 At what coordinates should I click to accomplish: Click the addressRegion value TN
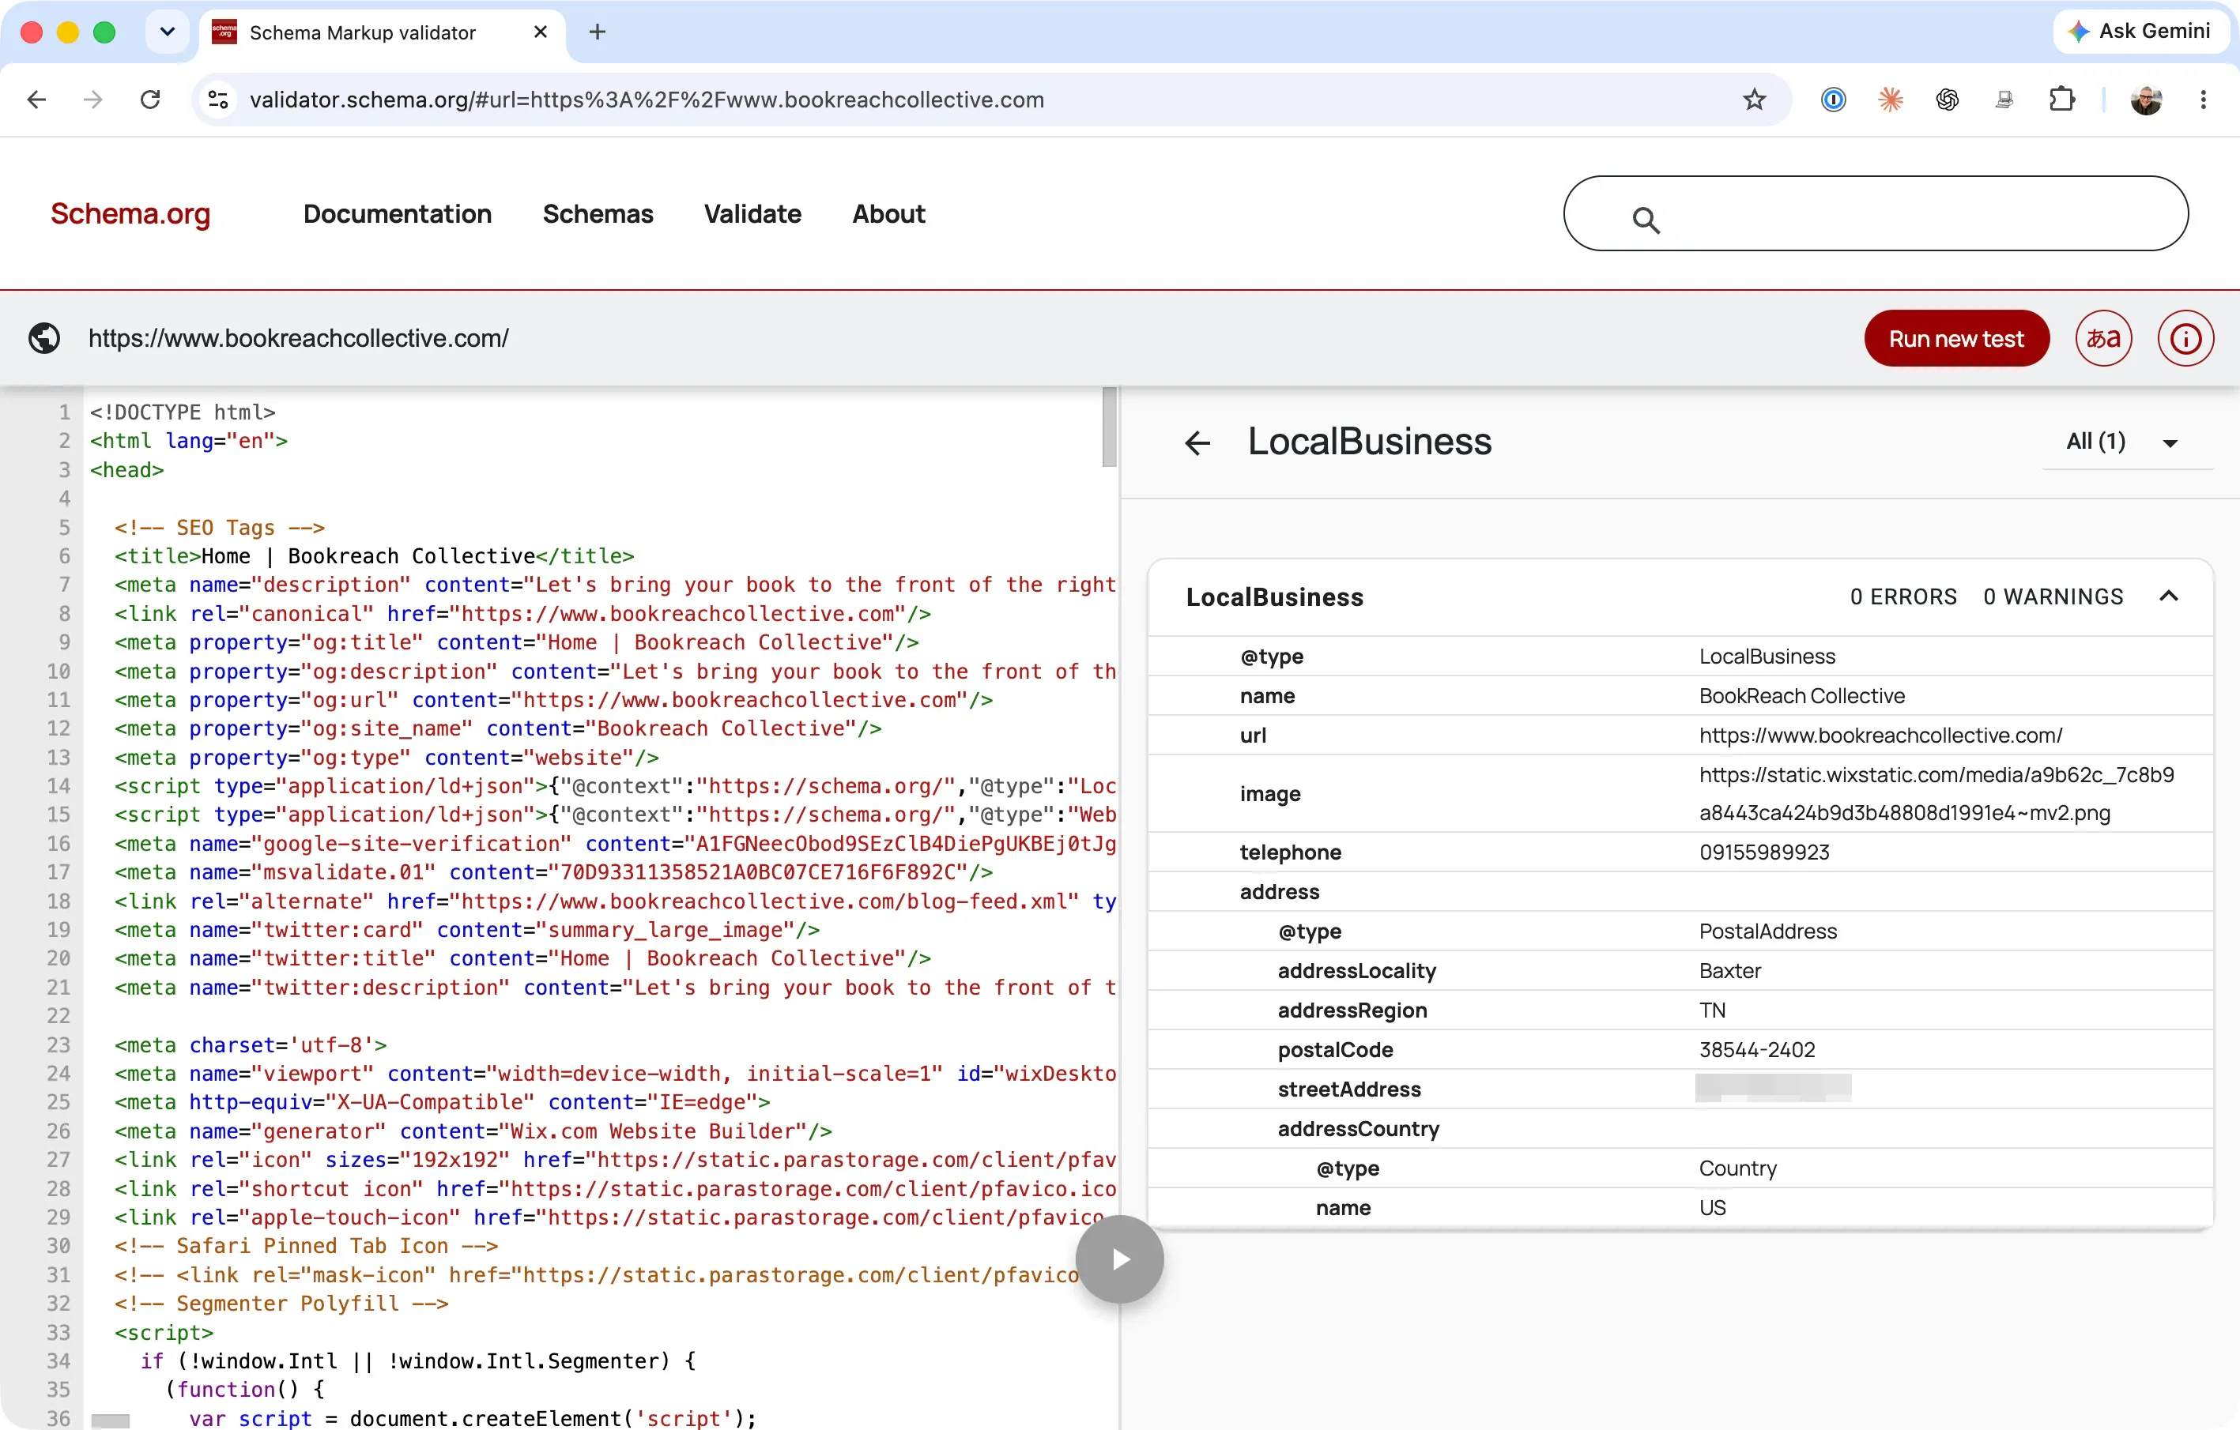pyautogui.click(x=1712, y=1010)
